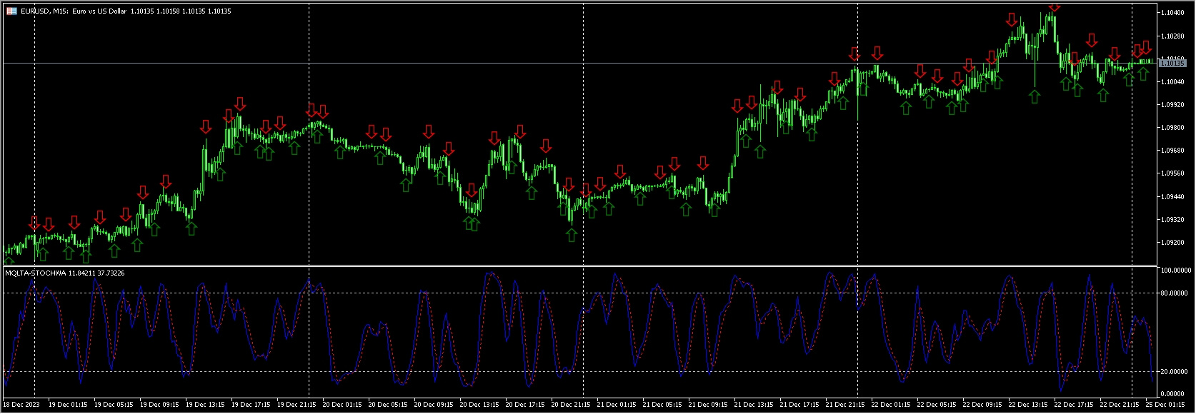Click the 19 Dec 17:15 time label

(x=251, y=405)
